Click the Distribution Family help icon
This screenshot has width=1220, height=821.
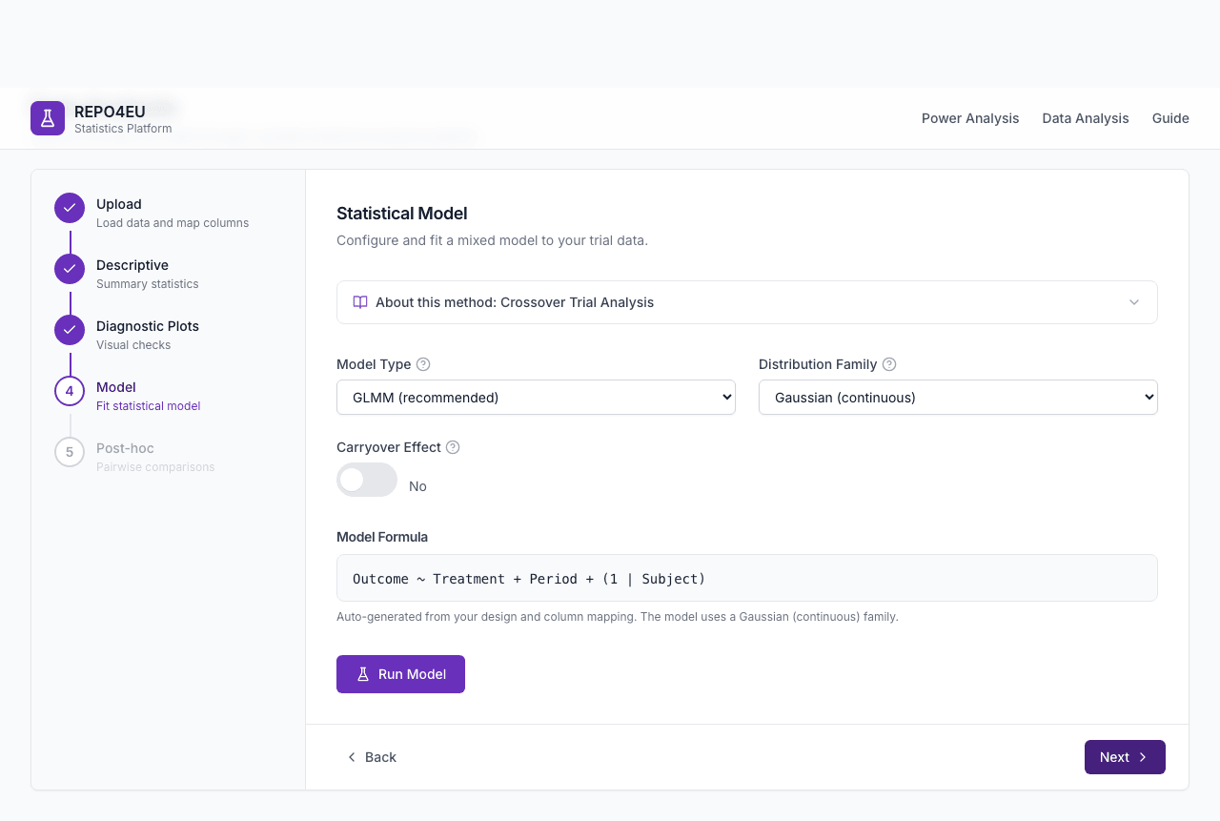pyautogui.click(x=889, y=364)
